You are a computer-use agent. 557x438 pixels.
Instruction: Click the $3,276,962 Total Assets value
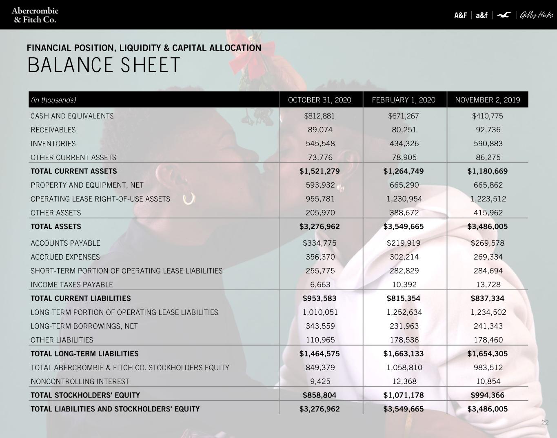320,226
